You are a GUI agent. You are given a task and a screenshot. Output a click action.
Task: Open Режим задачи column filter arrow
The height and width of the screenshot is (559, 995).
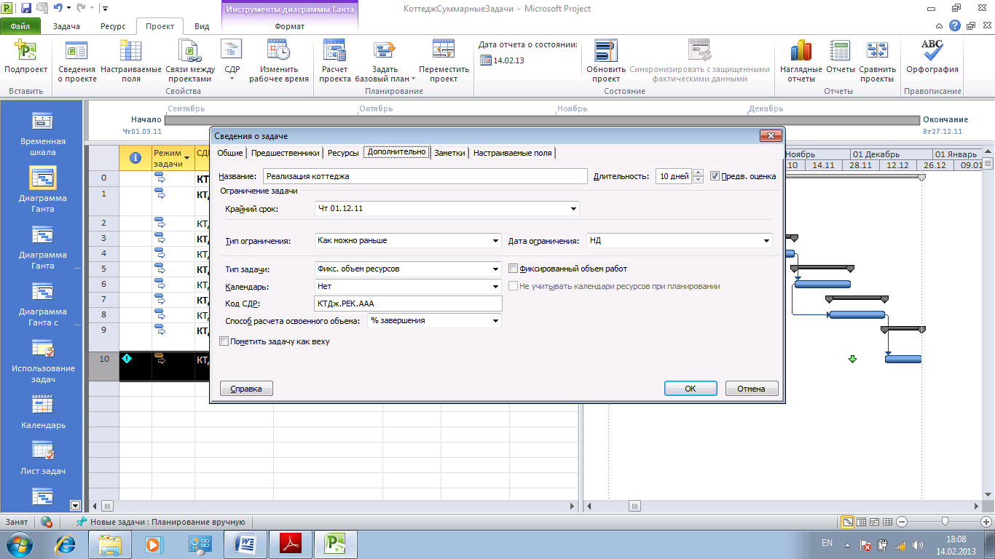188,157
